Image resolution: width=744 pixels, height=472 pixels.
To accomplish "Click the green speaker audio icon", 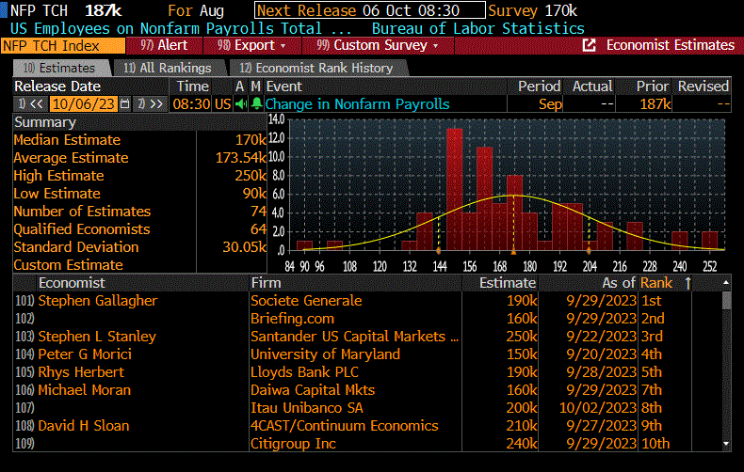I will click(241, 103).
